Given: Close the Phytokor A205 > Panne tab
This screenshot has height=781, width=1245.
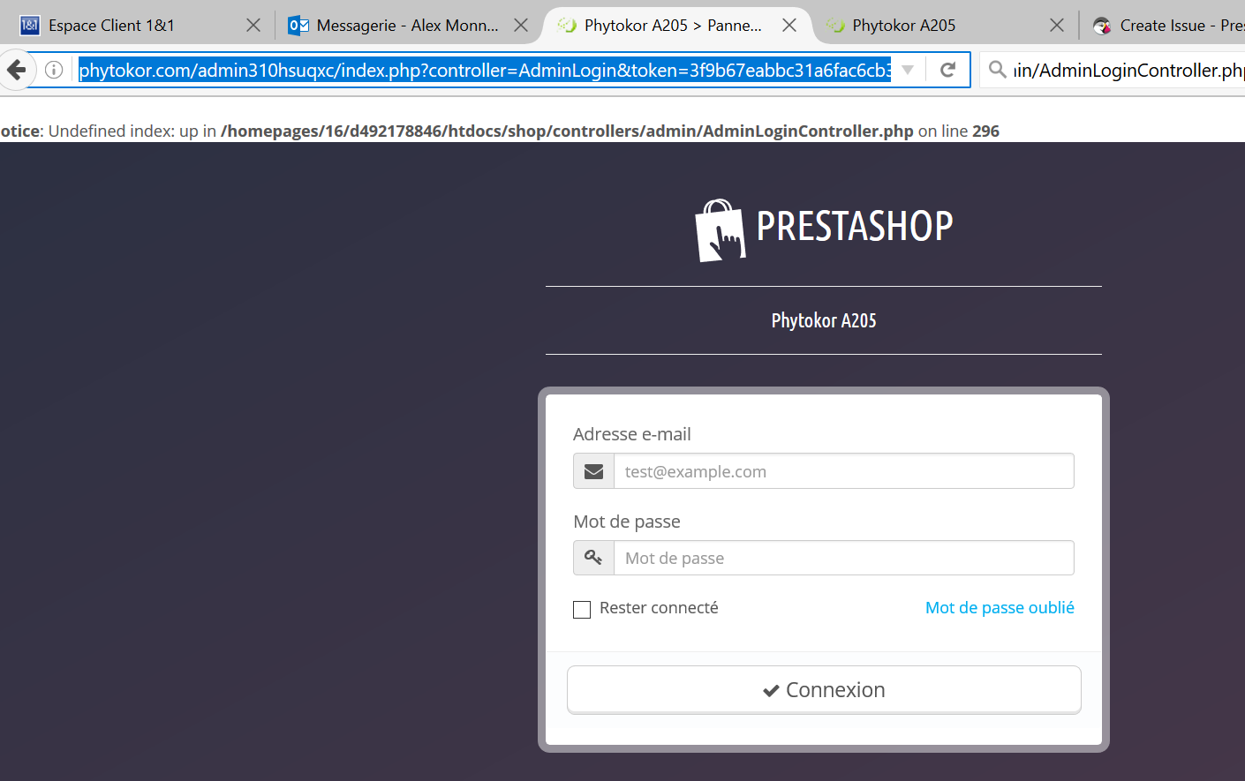Looking at the screenshot, I should (789, 26).
